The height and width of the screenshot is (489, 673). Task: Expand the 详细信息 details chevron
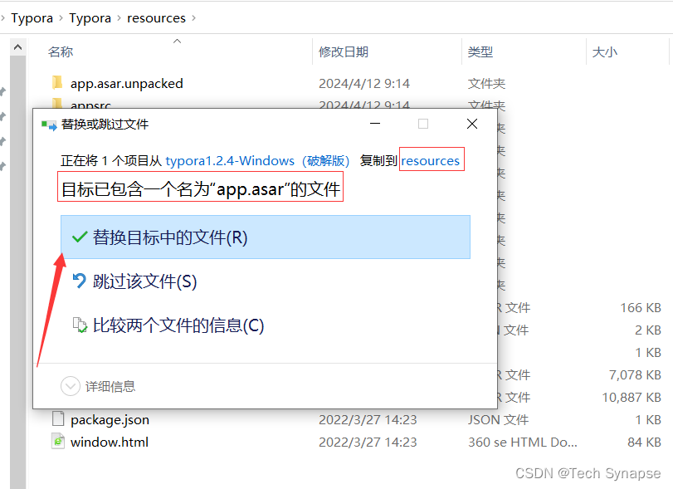click(71, 386)
